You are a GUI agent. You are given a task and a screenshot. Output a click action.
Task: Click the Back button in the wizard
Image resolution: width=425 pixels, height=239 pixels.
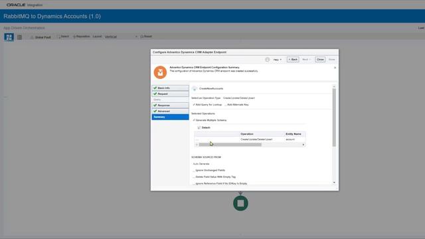293,59
